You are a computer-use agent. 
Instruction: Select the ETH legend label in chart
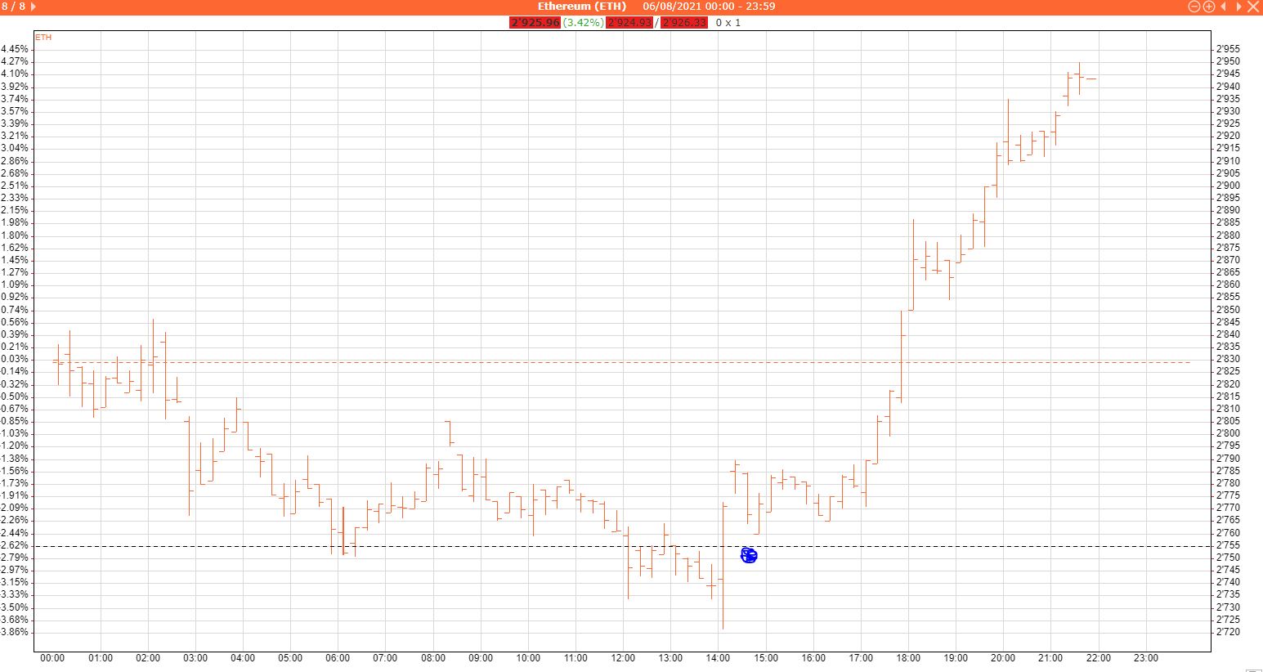[43, 38]
